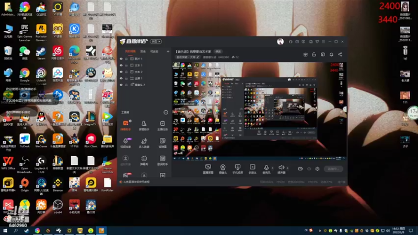The height and width of the screenshot is (235, 418).
Task: Open the taskbar clock showing 18:52
Action: [399, 230]
